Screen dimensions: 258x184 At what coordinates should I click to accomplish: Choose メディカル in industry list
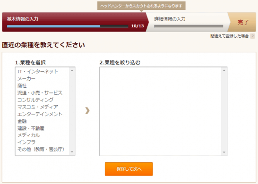tap(29, 135)
